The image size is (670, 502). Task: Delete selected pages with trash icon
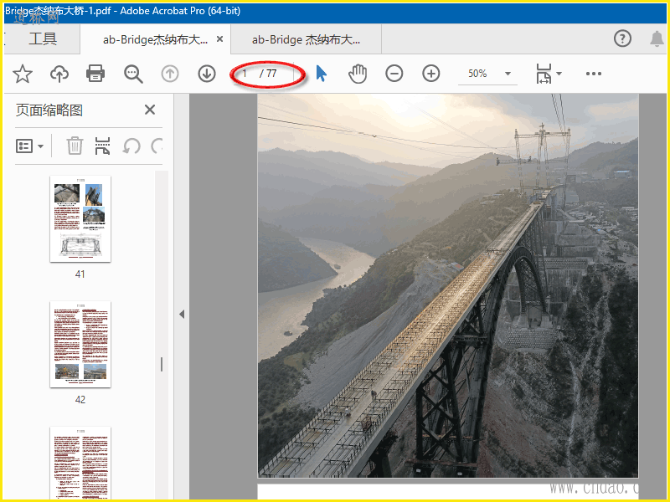[75, 146]
